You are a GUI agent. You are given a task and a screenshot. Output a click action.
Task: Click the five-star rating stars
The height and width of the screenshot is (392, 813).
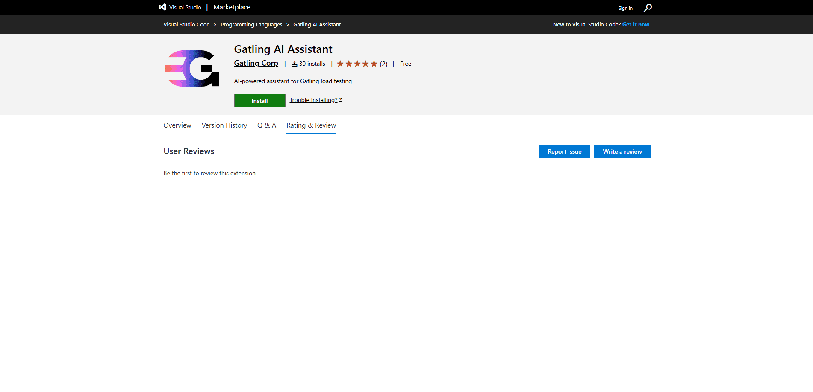(x=357, y=64)
